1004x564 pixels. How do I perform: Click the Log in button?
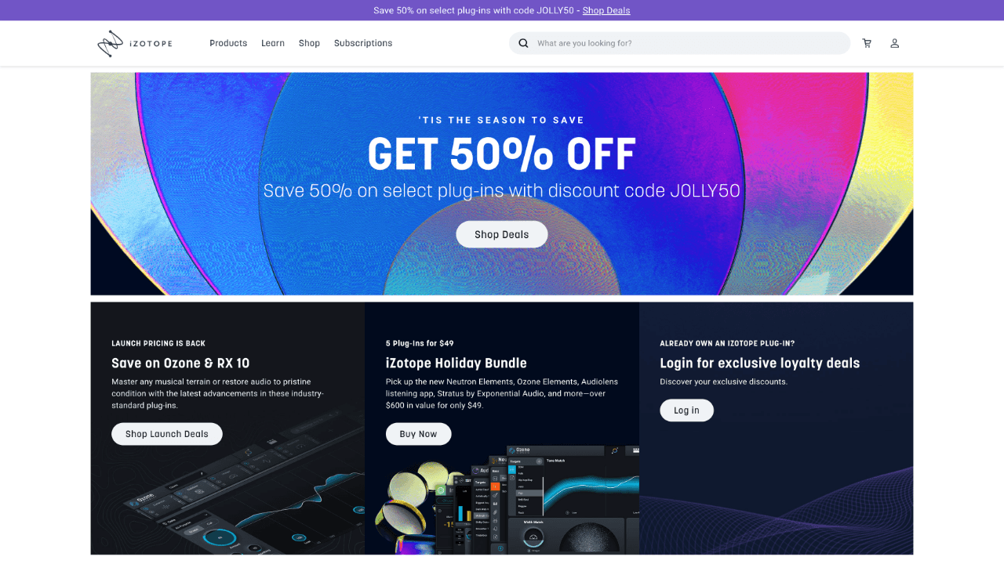(x=686, y=410)
